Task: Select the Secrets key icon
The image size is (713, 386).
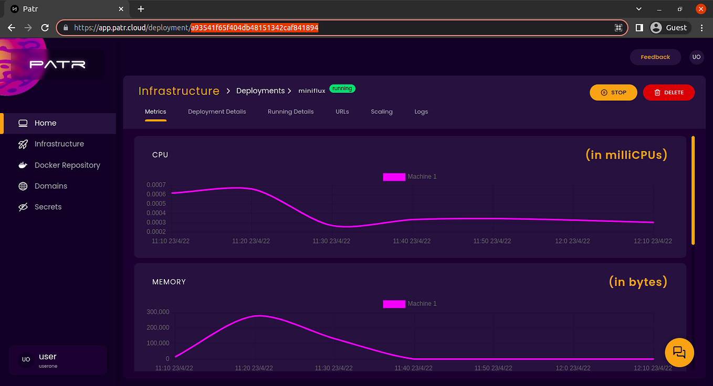Action: [x=23, y=206]
